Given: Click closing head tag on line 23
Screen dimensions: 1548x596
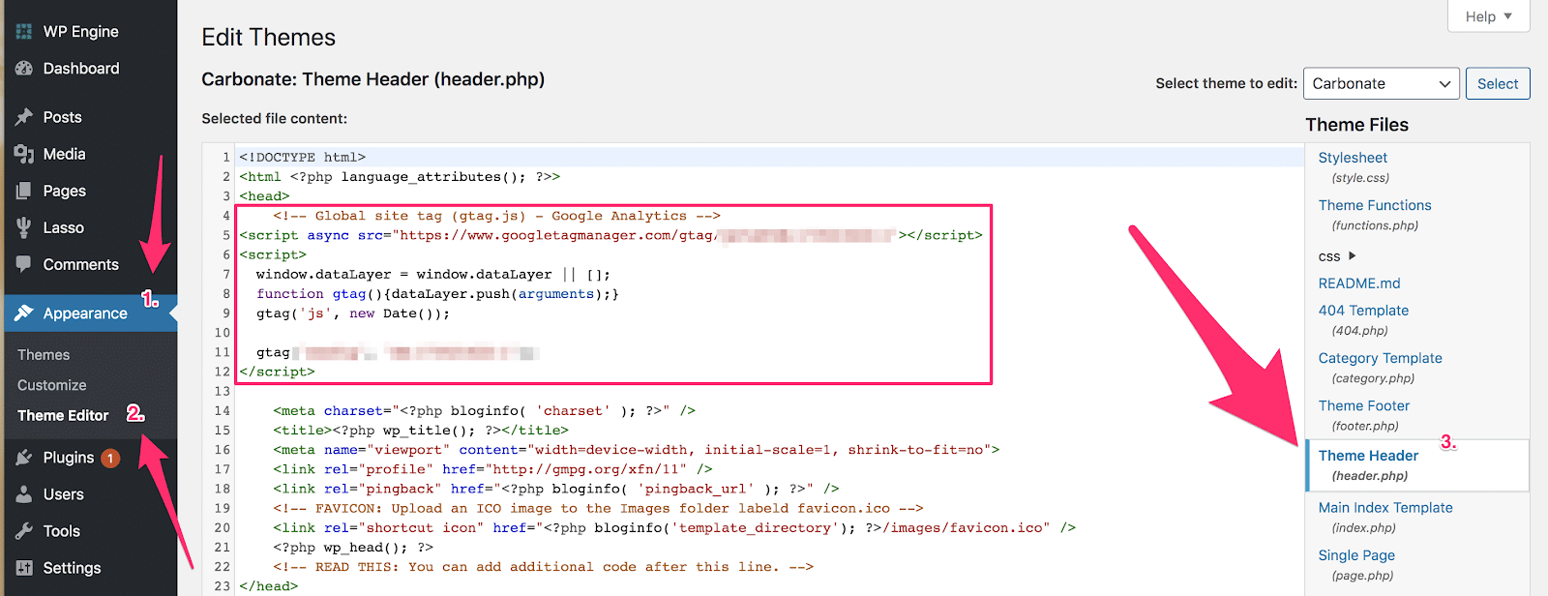Looking at the screenshot, I should (269, 586).
